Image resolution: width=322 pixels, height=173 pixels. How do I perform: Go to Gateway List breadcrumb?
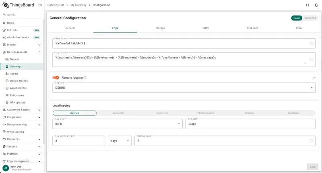tap(56, 5)
